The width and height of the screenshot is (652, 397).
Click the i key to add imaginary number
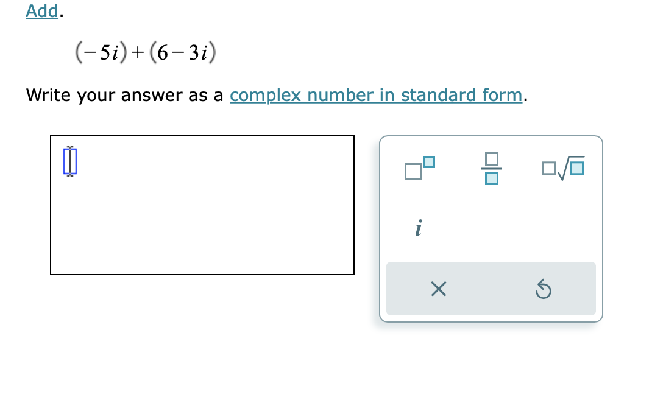pyautogui.click(x=418, y=229)
